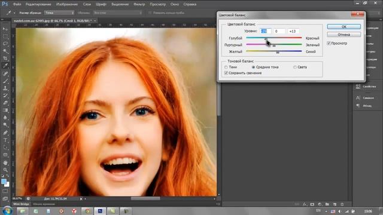Click OK in Цветовой баланс dialog

tap(344, 26)
